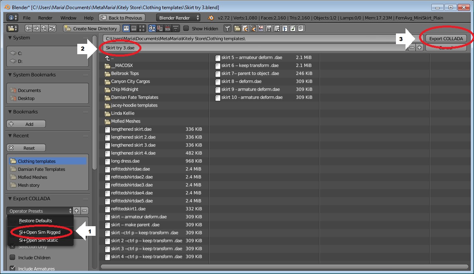Select the Sl+Open Sim Static preset

pyautogui.click(x=41, y=240)
